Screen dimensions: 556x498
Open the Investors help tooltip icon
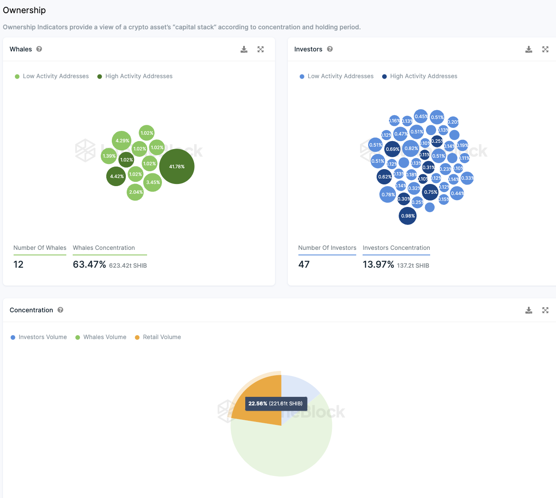[x=330, y=49]
